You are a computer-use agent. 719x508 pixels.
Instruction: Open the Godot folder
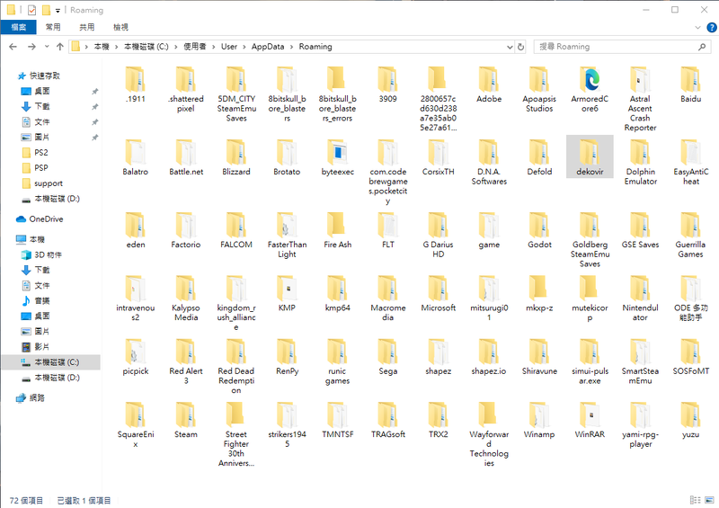pos(539,231)
